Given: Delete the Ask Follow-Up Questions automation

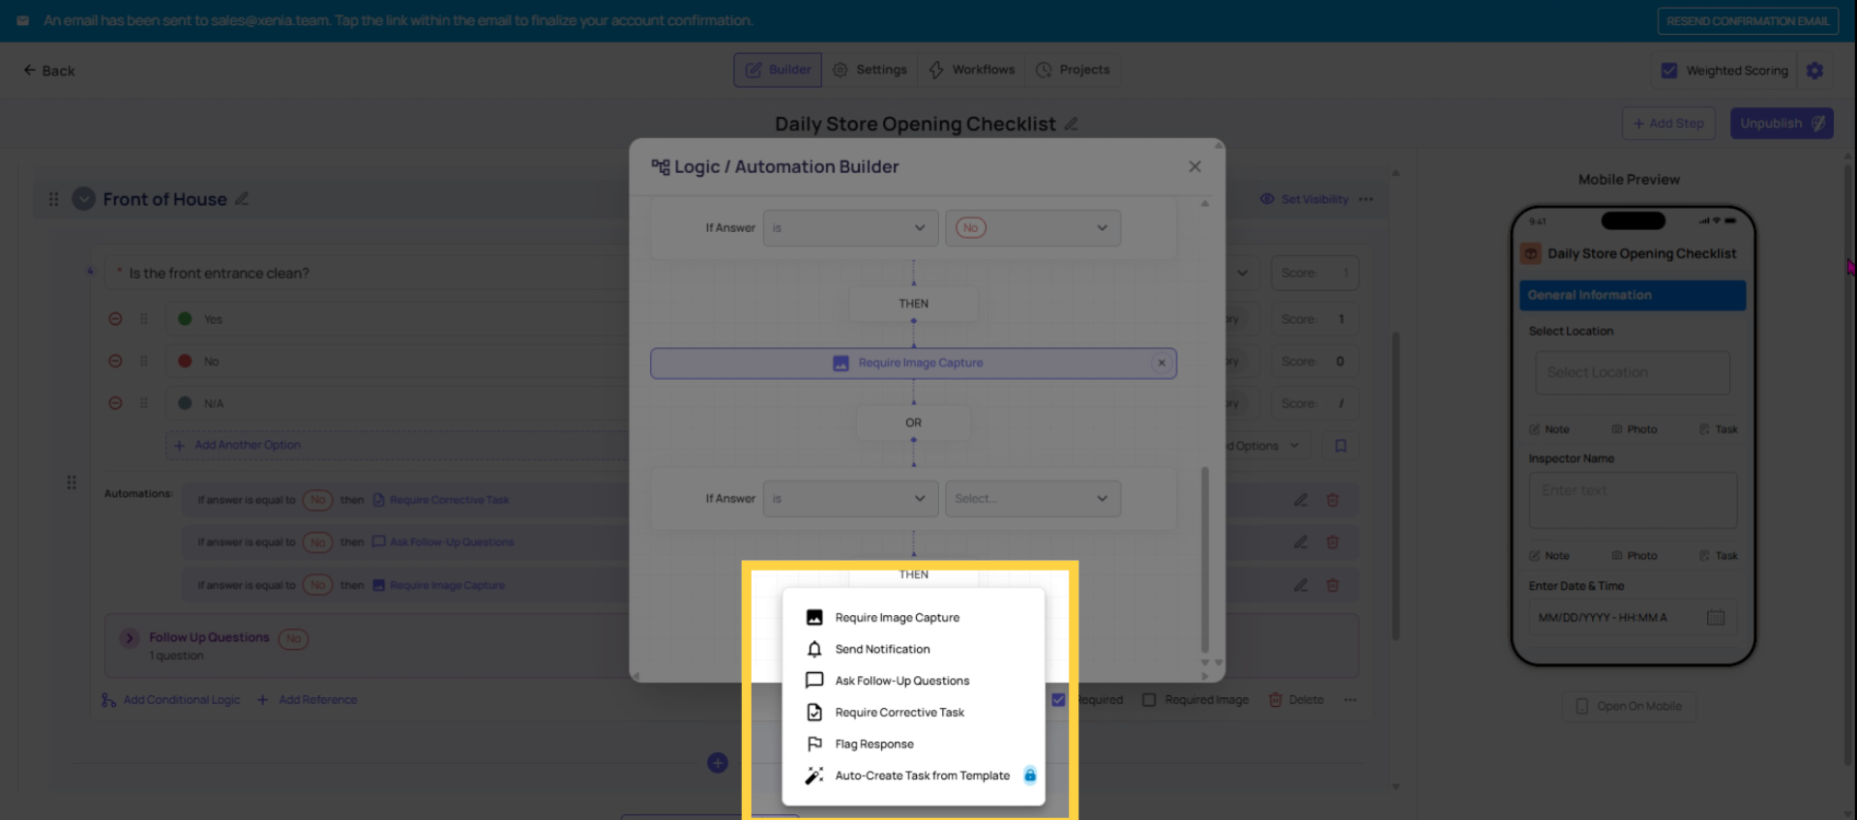Looking at the screenshot, I should 1333,542.
